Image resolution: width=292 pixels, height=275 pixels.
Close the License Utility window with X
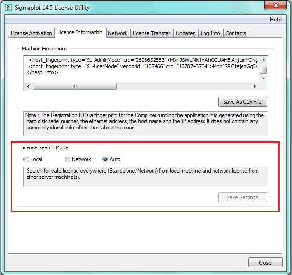[276, 5]
